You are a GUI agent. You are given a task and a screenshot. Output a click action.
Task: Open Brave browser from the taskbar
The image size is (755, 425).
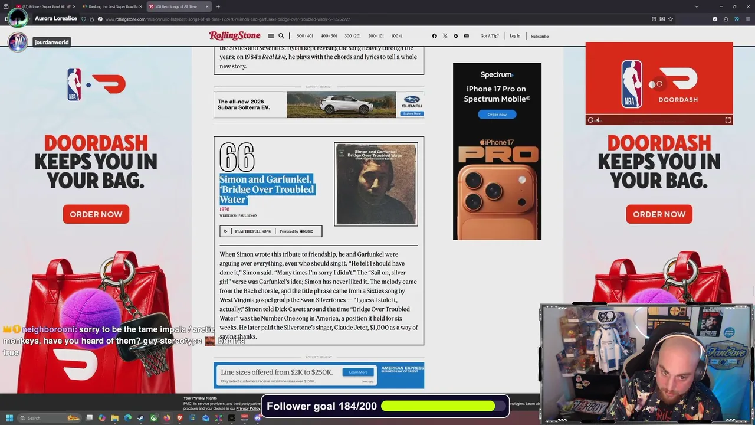click(180, 418)
